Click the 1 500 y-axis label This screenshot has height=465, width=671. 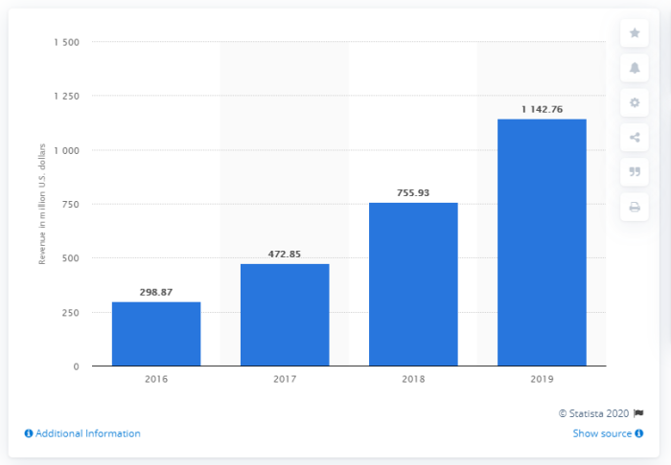click(67, 42)
